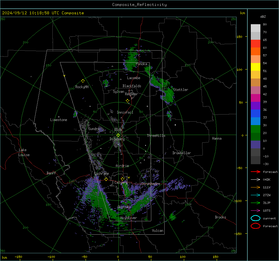Pick the slate-blue swatch between 10 and 0 dBZ

pyautogui.click(x=255, y=145)
